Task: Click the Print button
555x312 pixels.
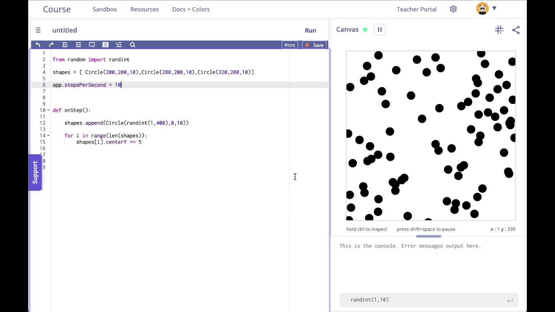Action: (290, 45)
